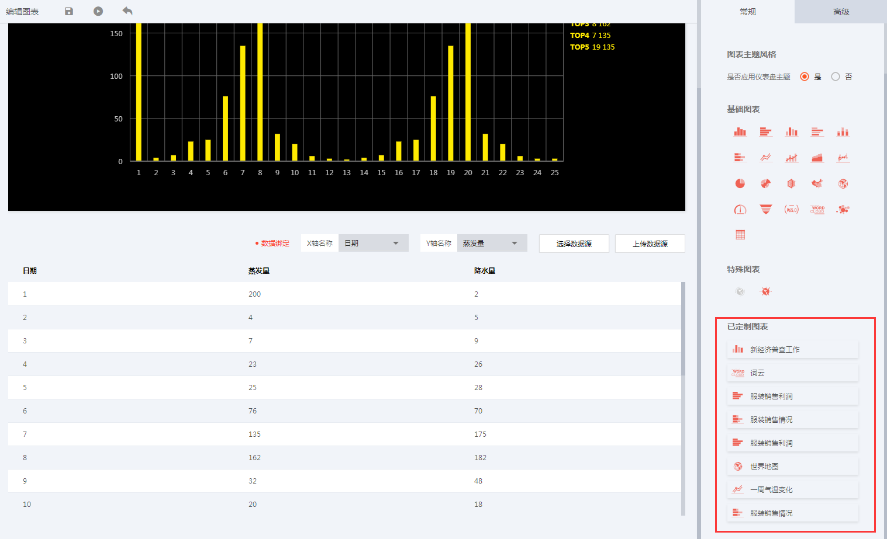This screenshot has width=887, height=539.
Task: Select the area chart type
Action: click(x=817, y=158)
